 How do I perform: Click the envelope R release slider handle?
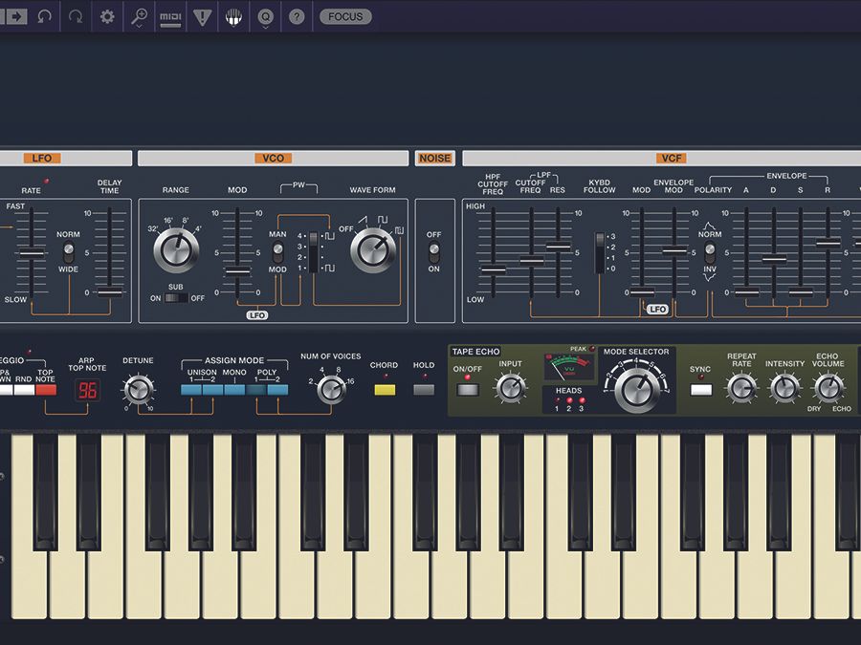pos(828,243)
